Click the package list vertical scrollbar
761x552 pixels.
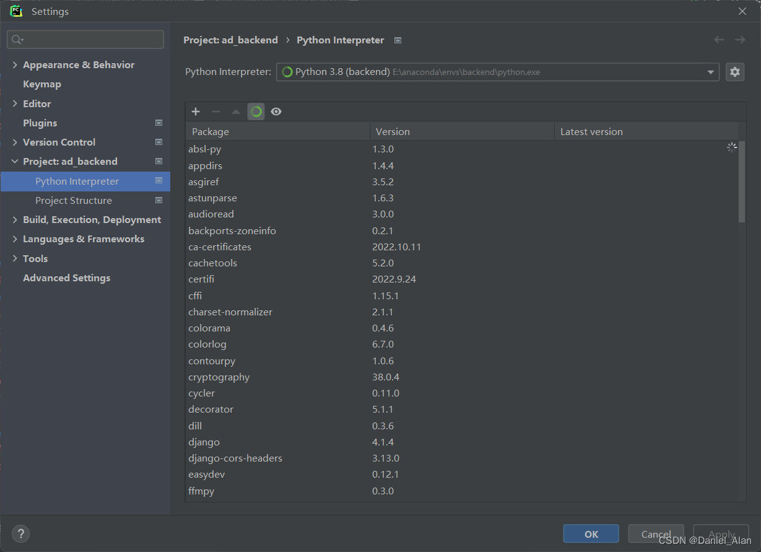(x=742, y=182)
